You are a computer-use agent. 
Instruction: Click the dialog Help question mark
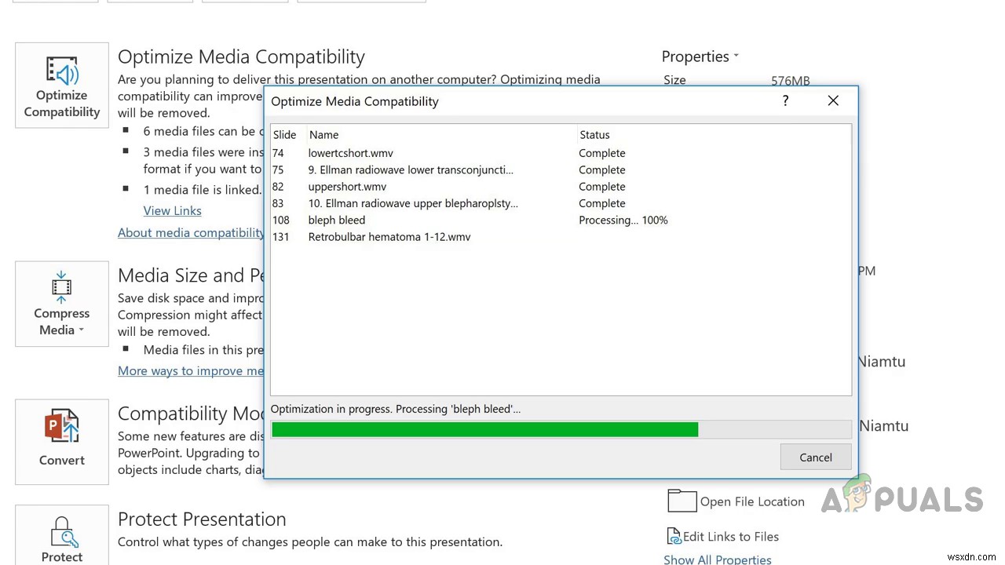click(x=785, y=100)
